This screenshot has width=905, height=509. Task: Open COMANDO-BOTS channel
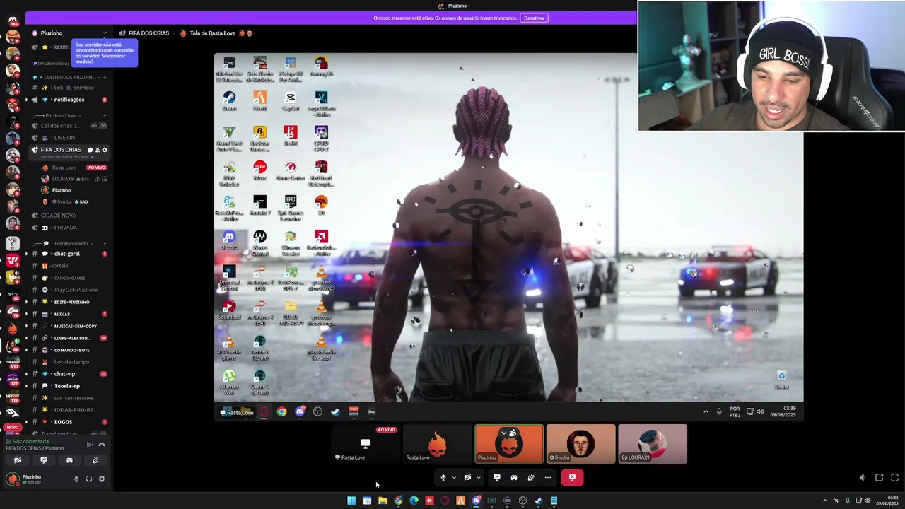coord(68,350)
